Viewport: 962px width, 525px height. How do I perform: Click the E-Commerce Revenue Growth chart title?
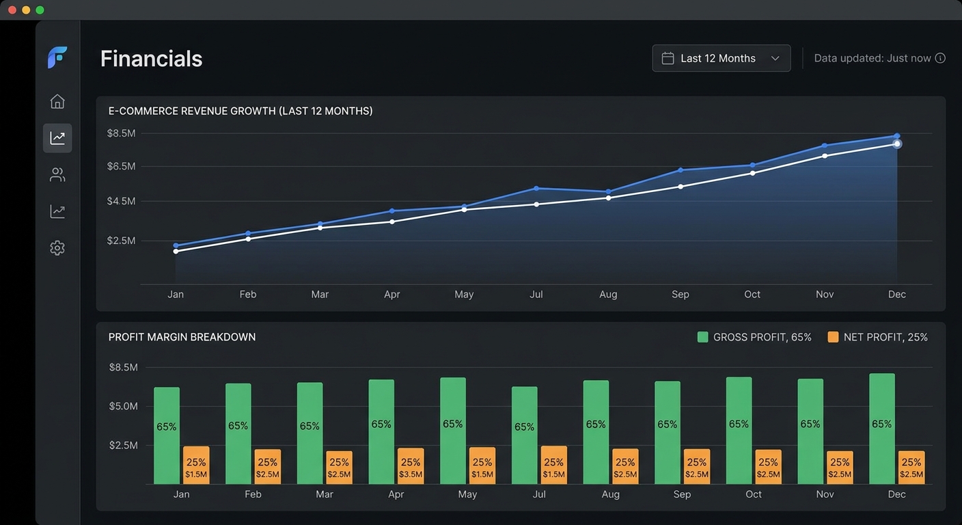[x=240, y=111]
